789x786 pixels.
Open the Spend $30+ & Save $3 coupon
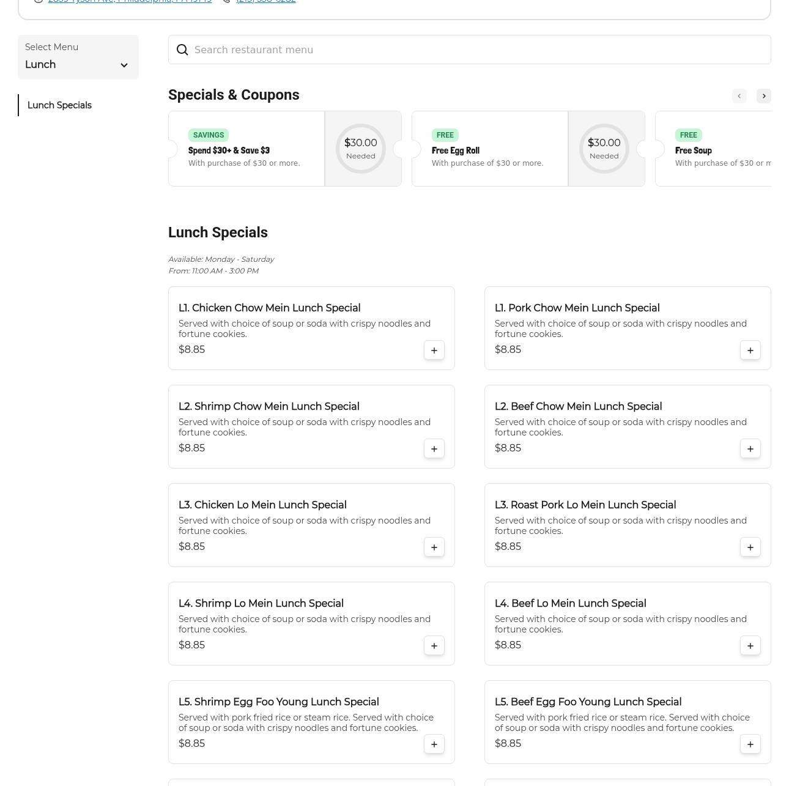click(246, 149)
